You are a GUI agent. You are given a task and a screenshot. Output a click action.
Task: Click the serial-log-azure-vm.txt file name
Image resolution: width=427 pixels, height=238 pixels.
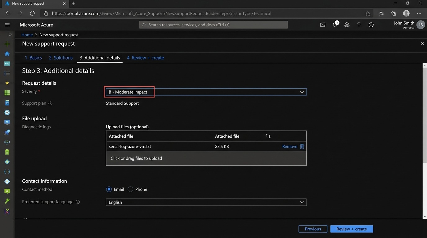tap(130, 146)
